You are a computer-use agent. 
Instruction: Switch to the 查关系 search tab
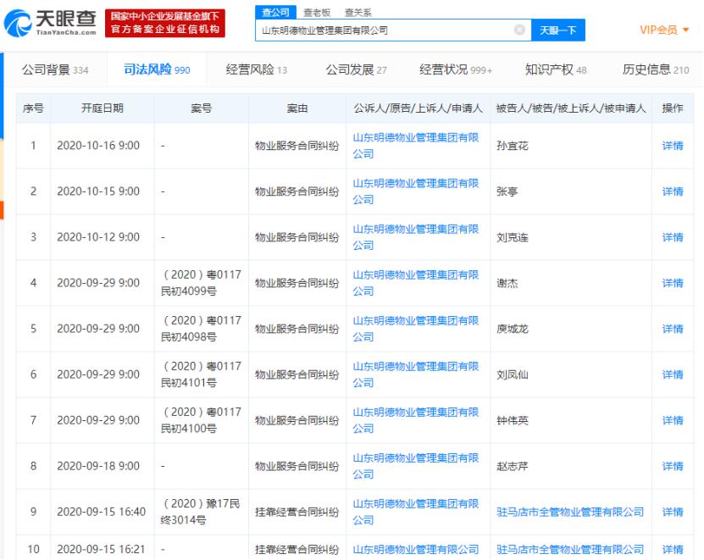coord(358,13)
